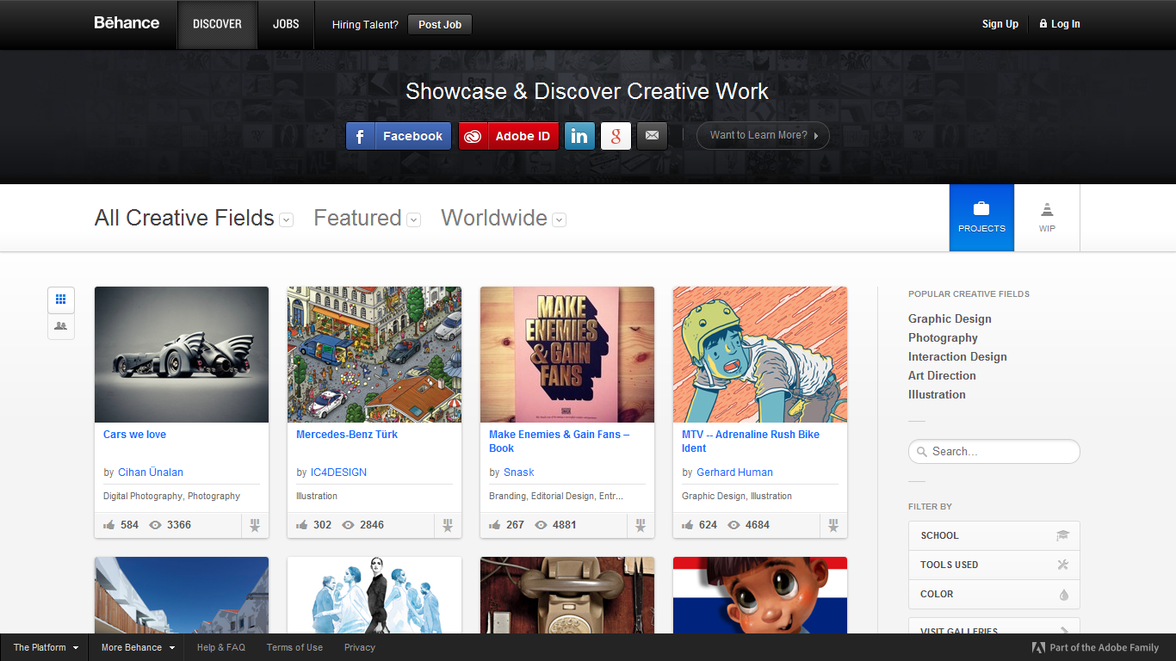Viewport: 1176px width, 661px height.
Task: Expand the More Behance footer menu
Action: click(x=138, y=647)
